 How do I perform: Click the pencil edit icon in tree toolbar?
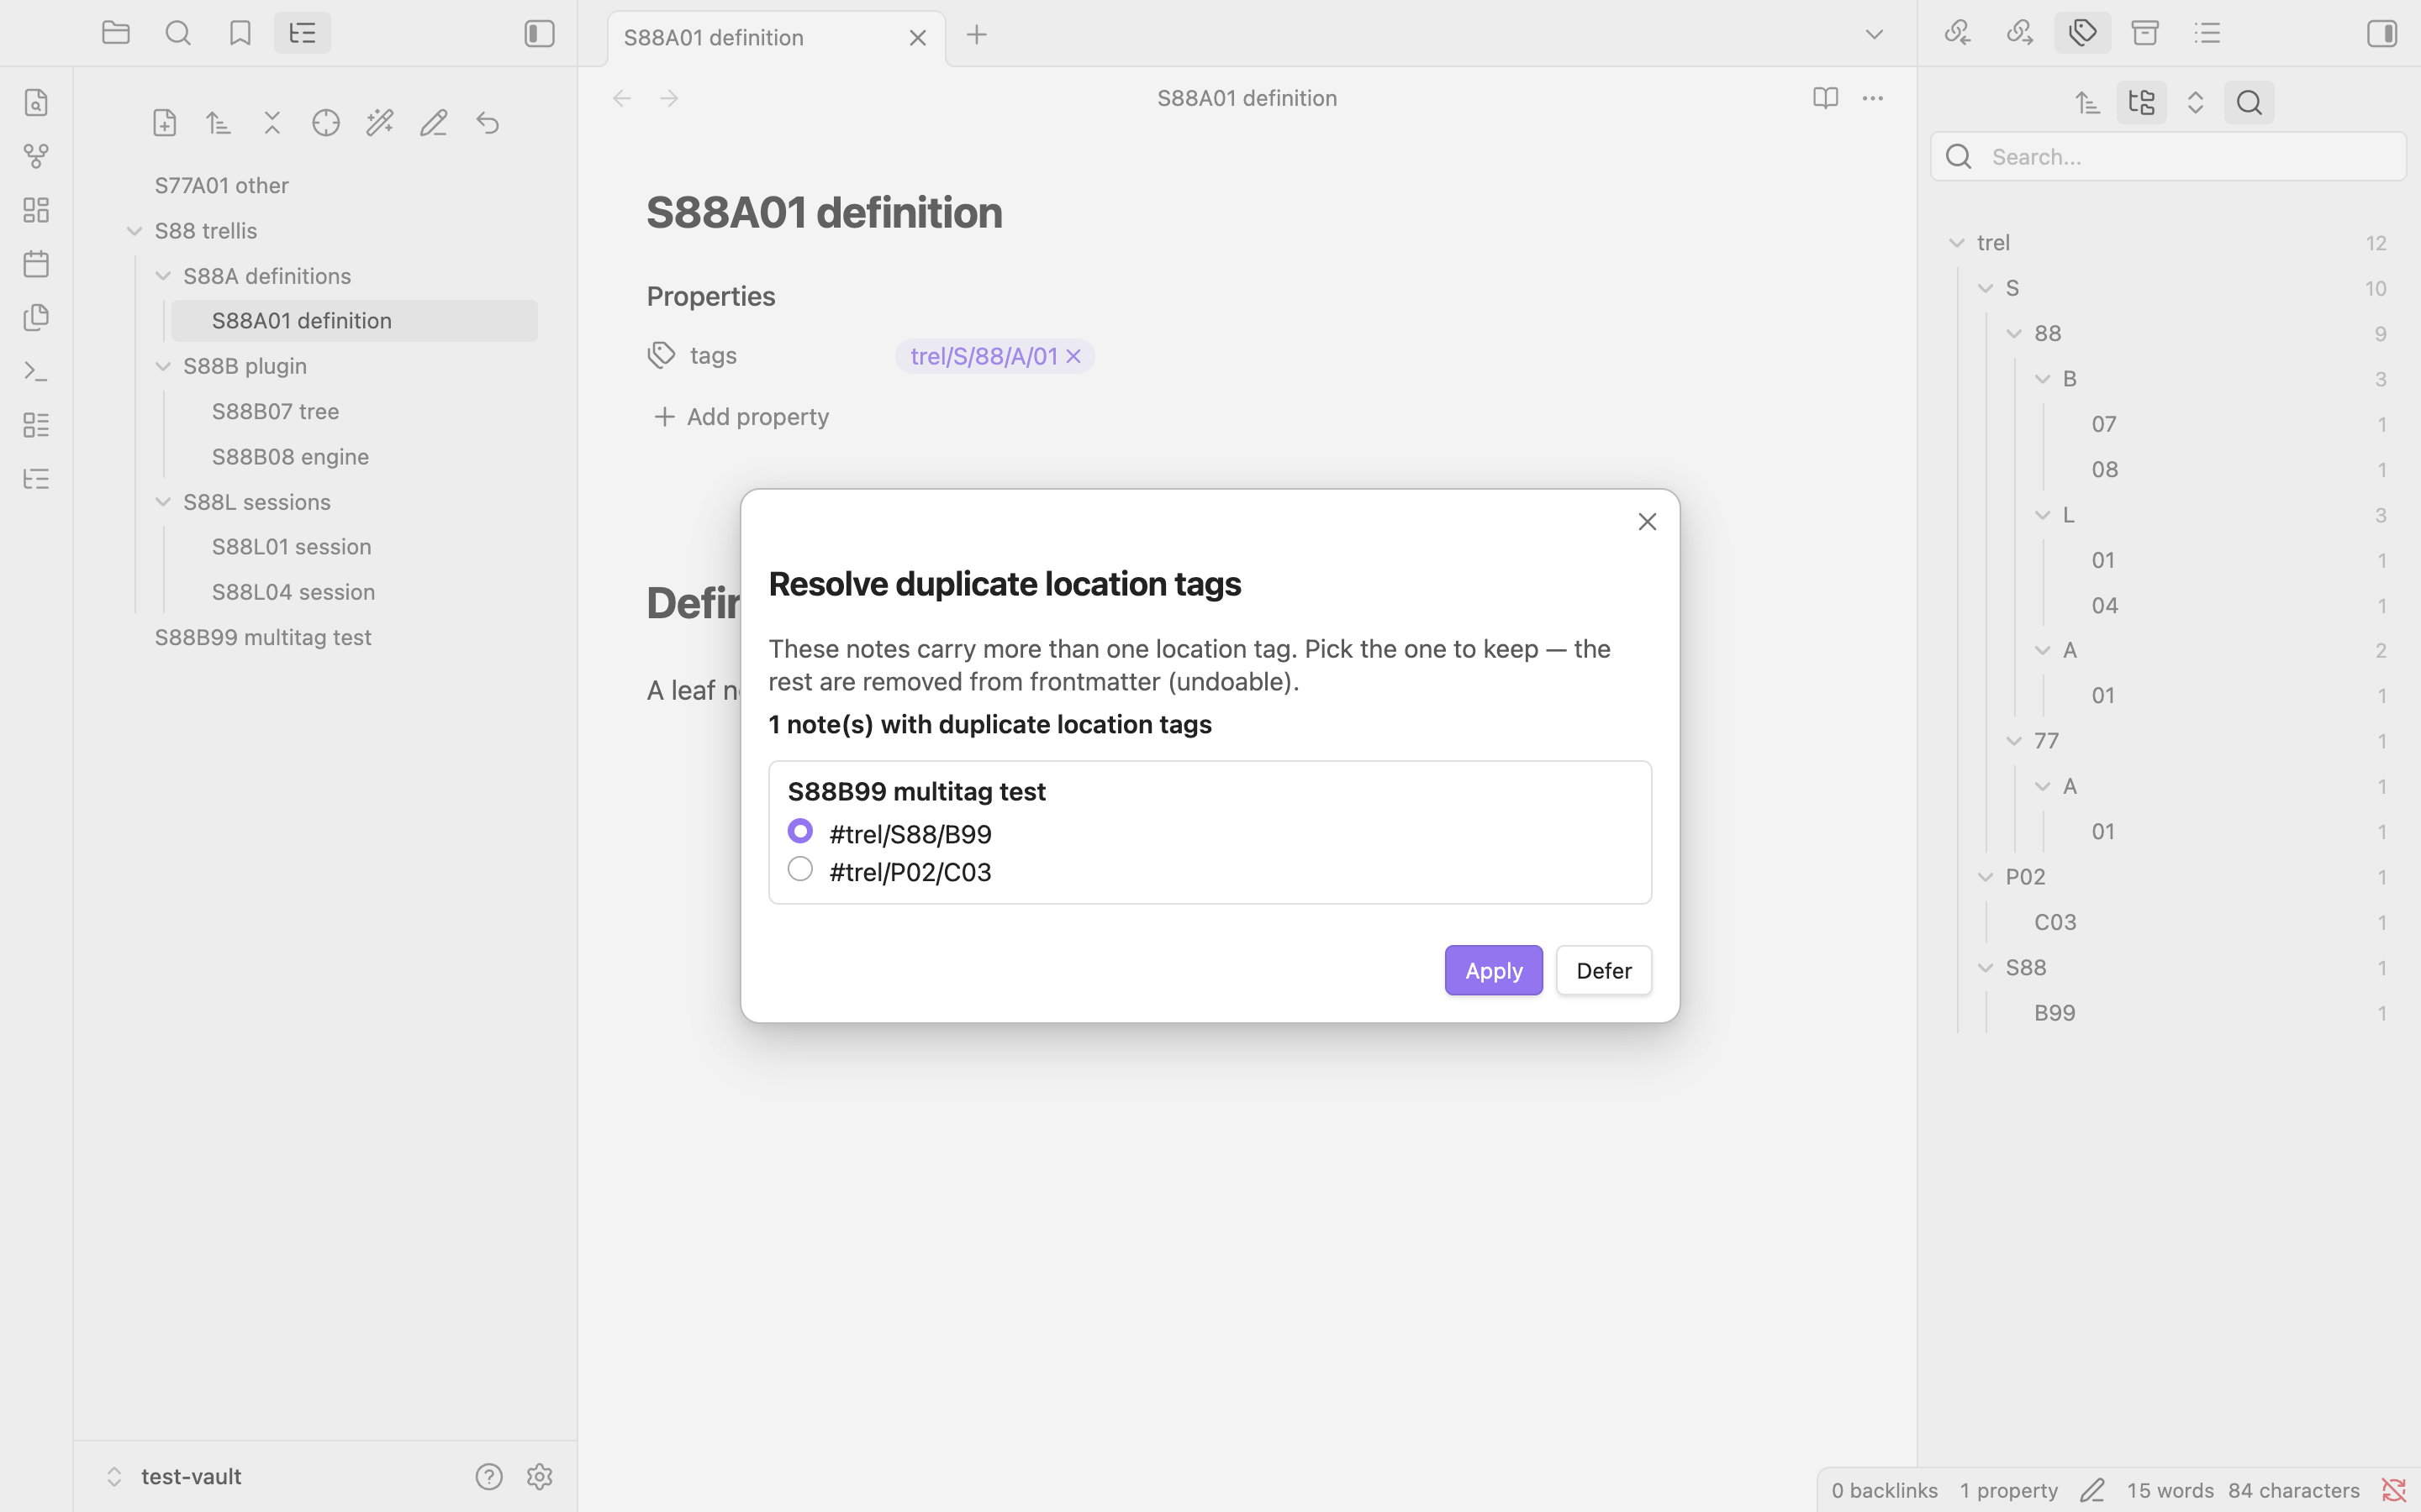(433, 123)
